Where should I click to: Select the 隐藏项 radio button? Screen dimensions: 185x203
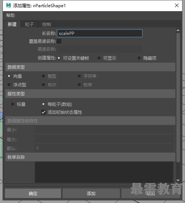[x=139, y=58]
